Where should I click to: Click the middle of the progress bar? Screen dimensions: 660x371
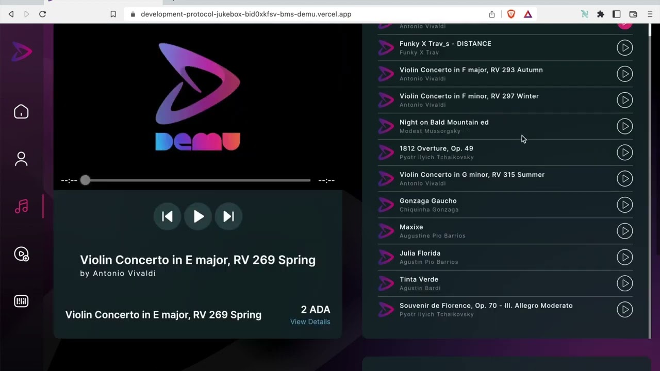click(198, 180)
